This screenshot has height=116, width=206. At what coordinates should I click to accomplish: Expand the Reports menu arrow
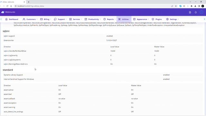pyautogui.click(x=115, y=19)
